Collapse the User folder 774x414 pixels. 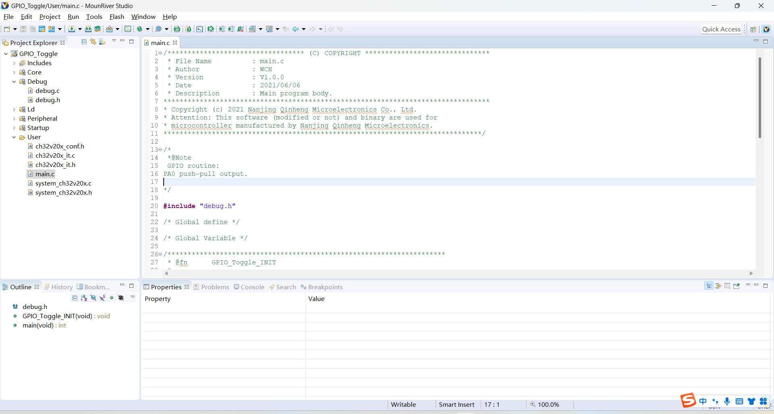point(14,137)
